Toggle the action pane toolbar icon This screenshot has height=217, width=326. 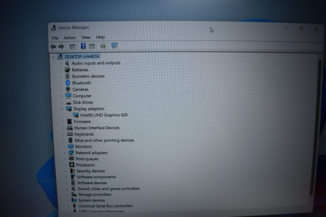pyautogui.click(x=92, y=46)
